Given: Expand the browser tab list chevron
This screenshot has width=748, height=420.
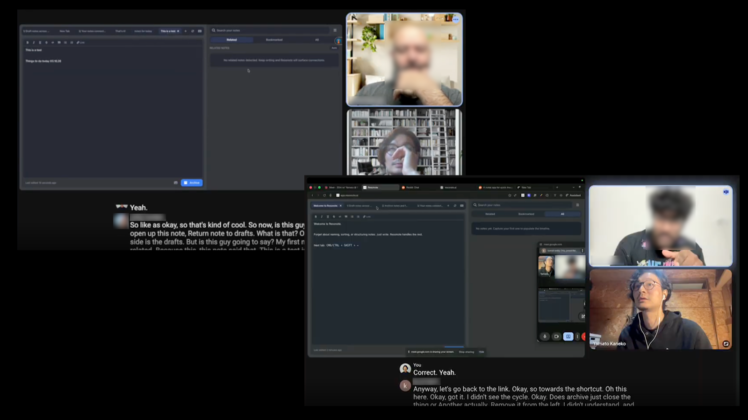Looking at the screenshot, I should pos(574,187).
